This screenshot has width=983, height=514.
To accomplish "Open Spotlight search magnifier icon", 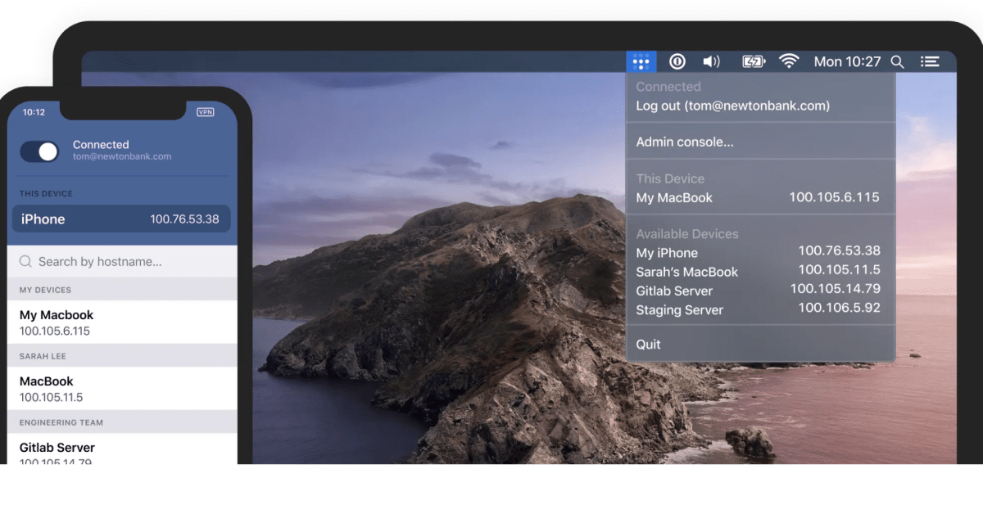I will pos(897,61).
